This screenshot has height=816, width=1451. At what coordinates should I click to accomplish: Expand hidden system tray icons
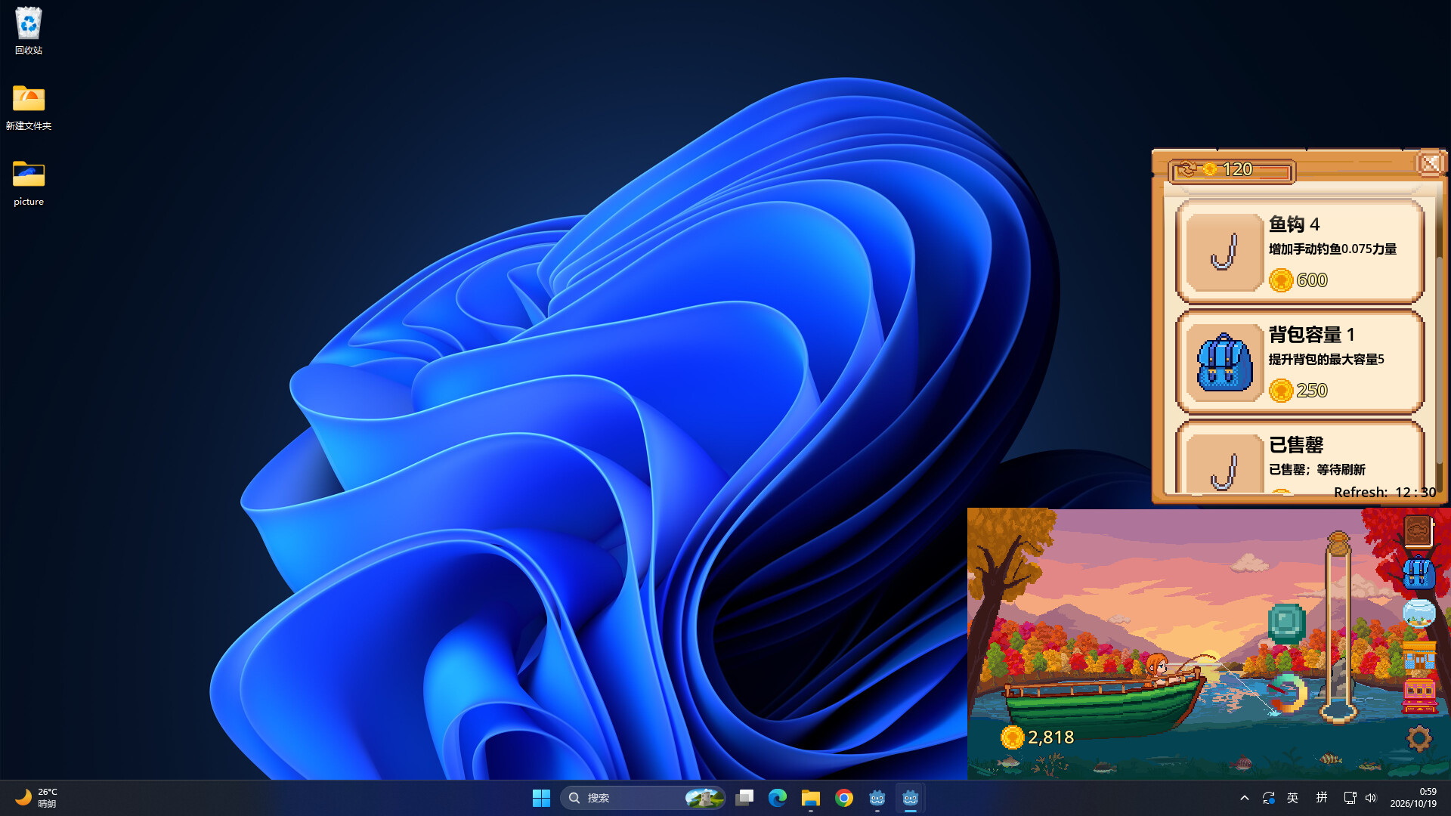[x=1245, y=798]
